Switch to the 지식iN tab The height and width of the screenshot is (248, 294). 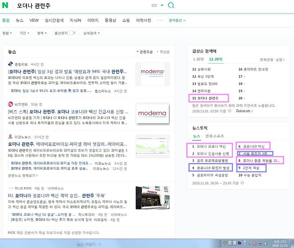click(76, 20)
